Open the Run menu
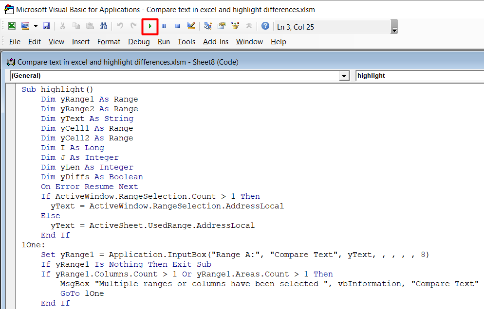Screen dimensions: 484x309 pyautogui.click(x=164, y=42)
